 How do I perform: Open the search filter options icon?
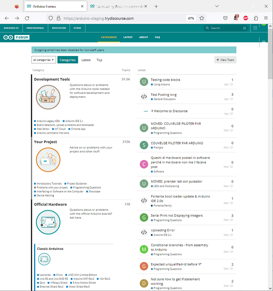244,28
